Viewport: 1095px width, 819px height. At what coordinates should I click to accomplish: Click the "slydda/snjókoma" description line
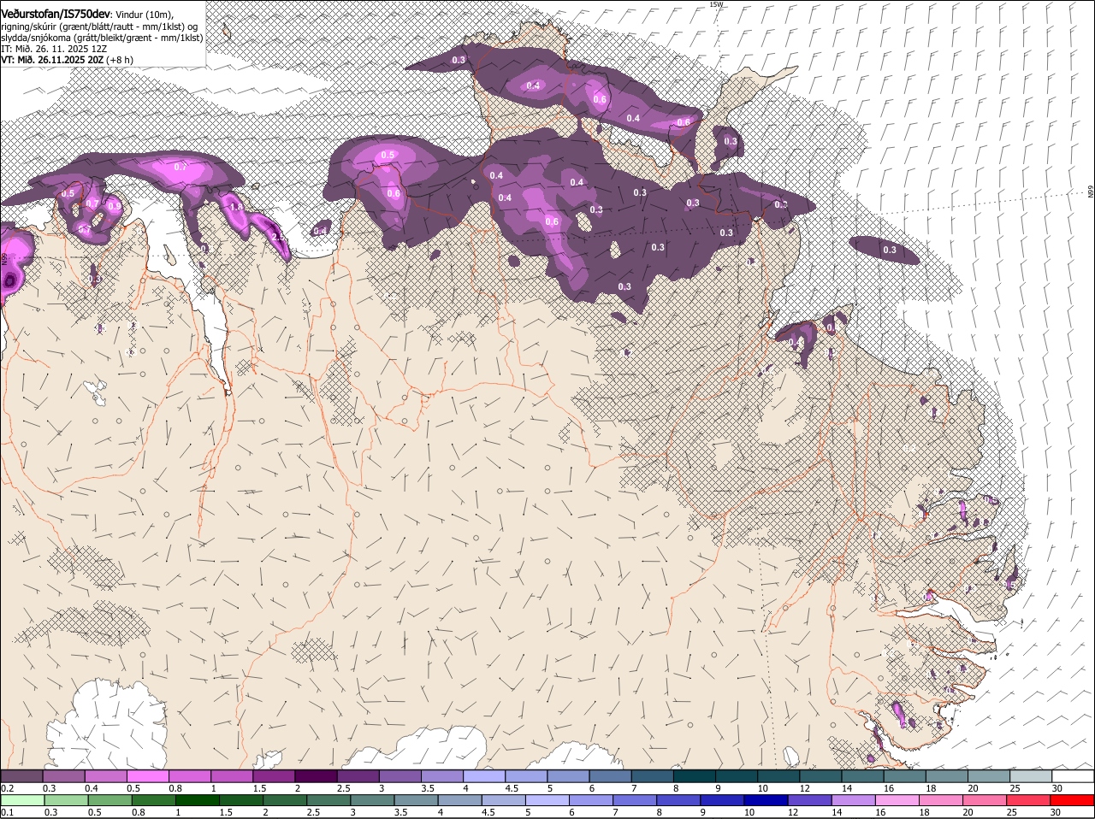click(x=102, y=38)
